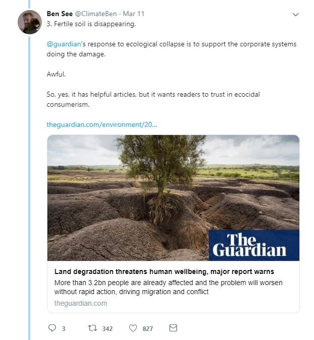Expand the tweet options chevron

[295, 15]
